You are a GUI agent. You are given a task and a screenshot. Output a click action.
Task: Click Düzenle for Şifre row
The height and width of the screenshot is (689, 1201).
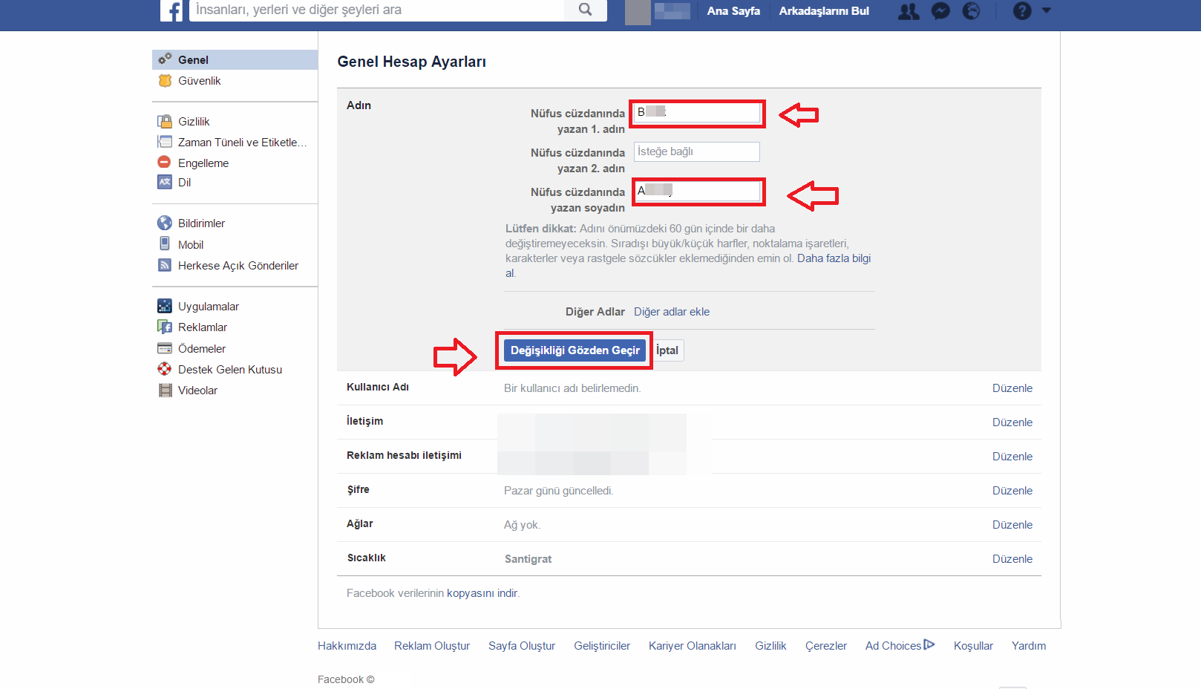click(x=1012, y=491)
